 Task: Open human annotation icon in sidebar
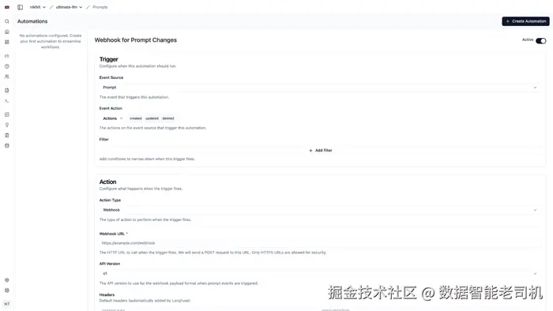pyautogui.click(x=6, y=135)
